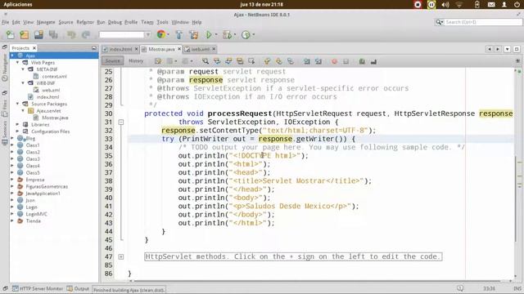Click the Find Next Occurrence editor icon

228,61
